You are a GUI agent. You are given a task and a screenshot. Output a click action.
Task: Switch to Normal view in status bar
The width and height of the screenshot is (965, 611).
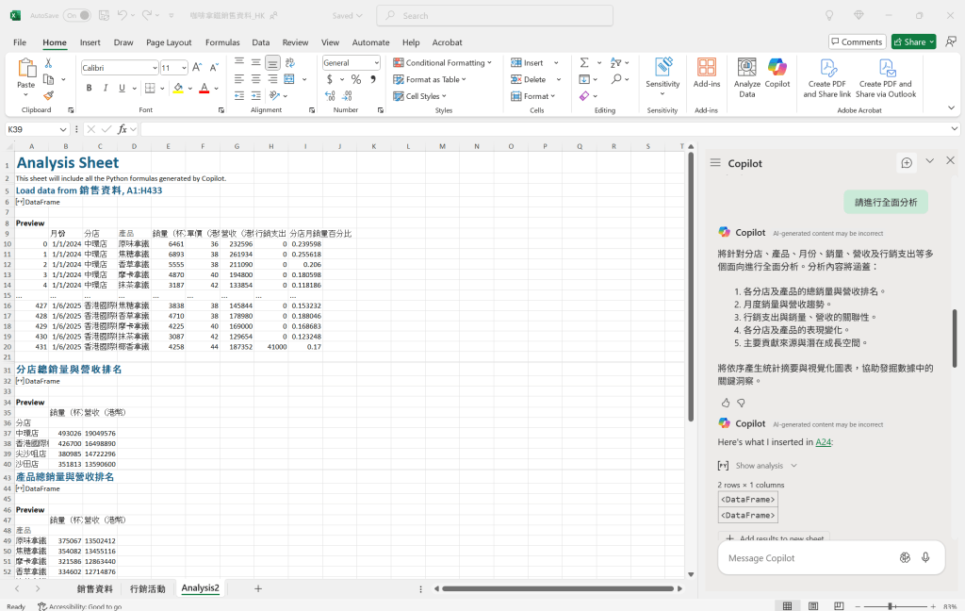click(787, 606)
